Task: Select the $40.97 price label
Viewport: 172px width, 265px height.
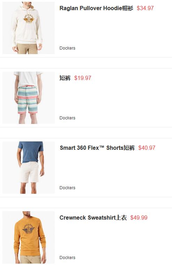Action: pos(147,148)
